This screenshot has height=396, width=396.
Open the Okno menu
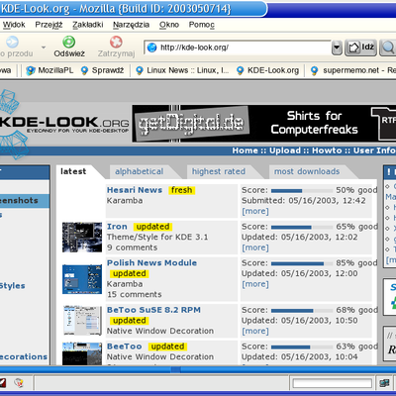169,25
